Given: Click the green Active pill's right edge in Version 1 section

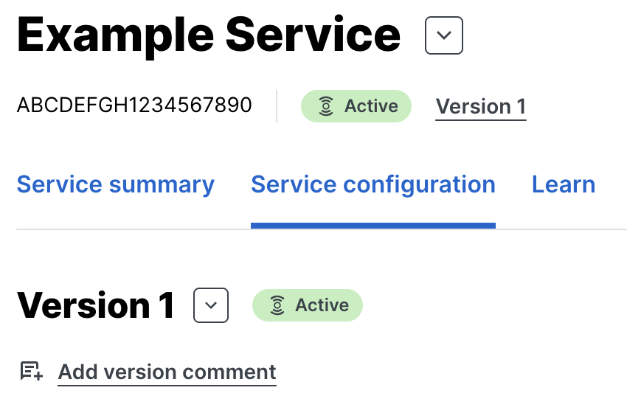Looking at the screenshot, I should coord(358,305).
